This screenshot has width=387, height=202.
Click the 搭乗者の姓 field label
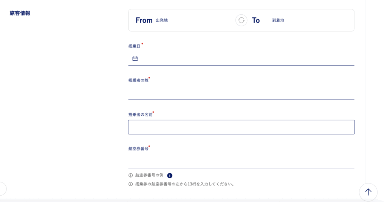coord(138,80)
